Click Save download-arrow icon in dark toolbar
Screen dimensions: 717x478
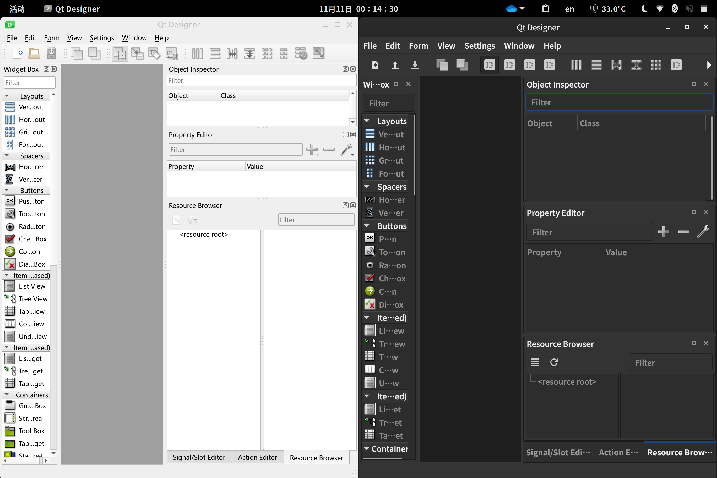coord(415,65)
